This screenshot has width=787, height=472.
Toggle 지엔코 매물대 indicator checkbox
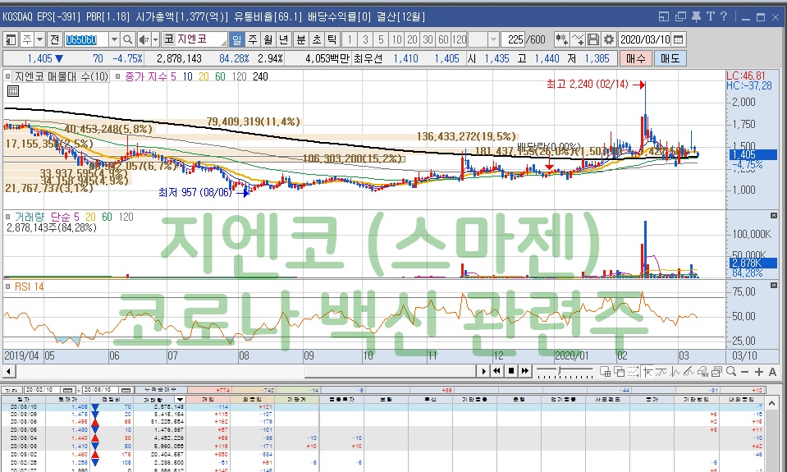(7, 77)
